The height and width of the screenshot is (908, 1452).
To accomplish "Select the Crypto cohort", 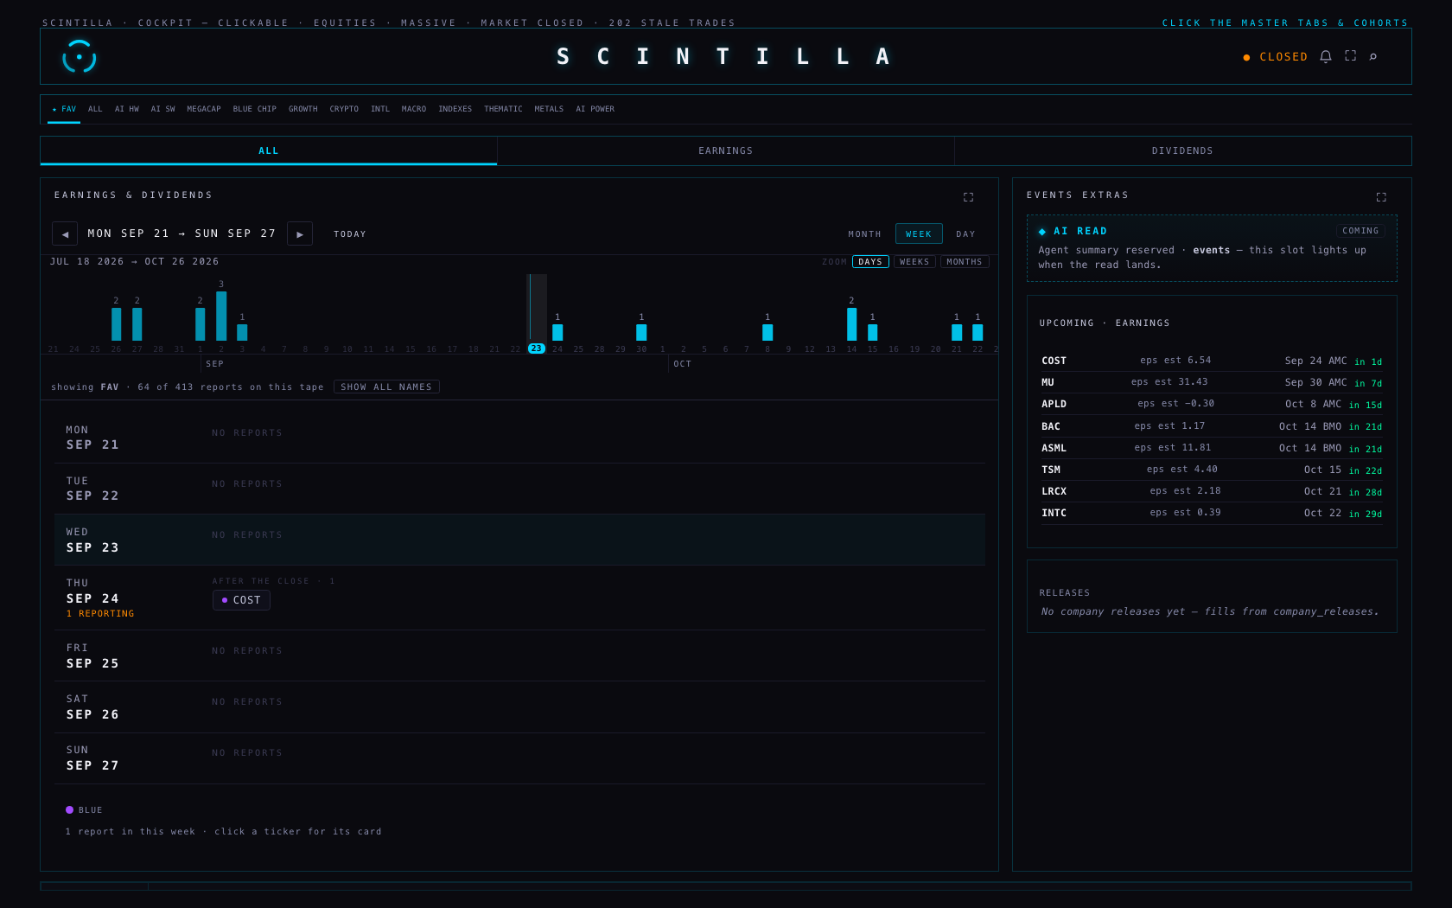I will [x=344, y=109].
